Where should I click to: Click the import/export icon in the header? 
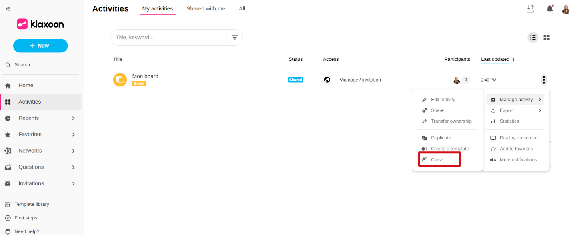click(530, 9)
